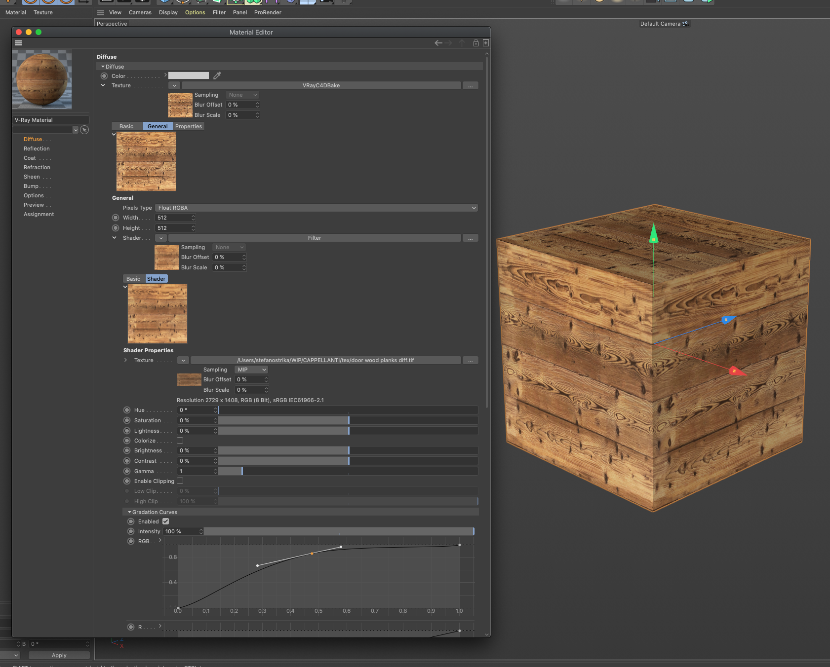830x667 pixels.
Task: Toggle the Height animation dot
Action: [x=116, y=228]
